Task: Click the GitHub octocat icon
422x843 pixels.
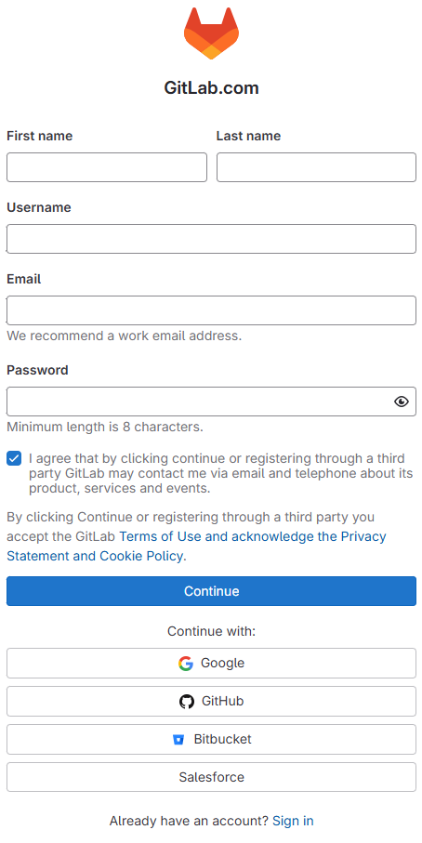Action: coord(187,702)
